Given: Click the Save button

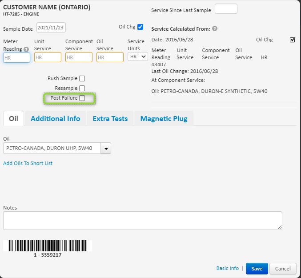Looking at the screenshot, I should coord(257,269).
